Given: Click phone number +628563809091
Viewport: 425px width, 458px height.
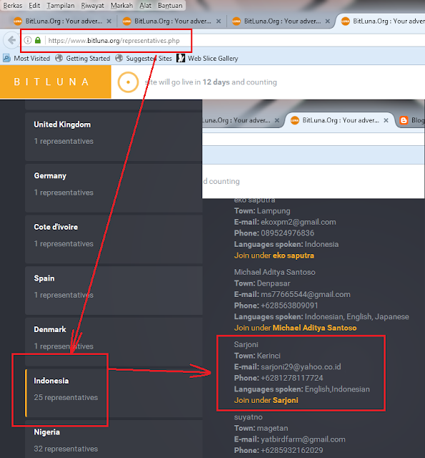Looking at the screenshot, I should point(289,306).
